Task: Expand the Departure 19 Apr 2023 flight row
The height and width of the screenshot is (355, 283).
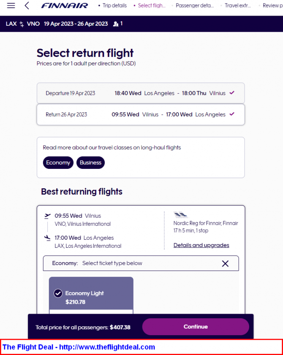Action: click(x=141, y=93)
